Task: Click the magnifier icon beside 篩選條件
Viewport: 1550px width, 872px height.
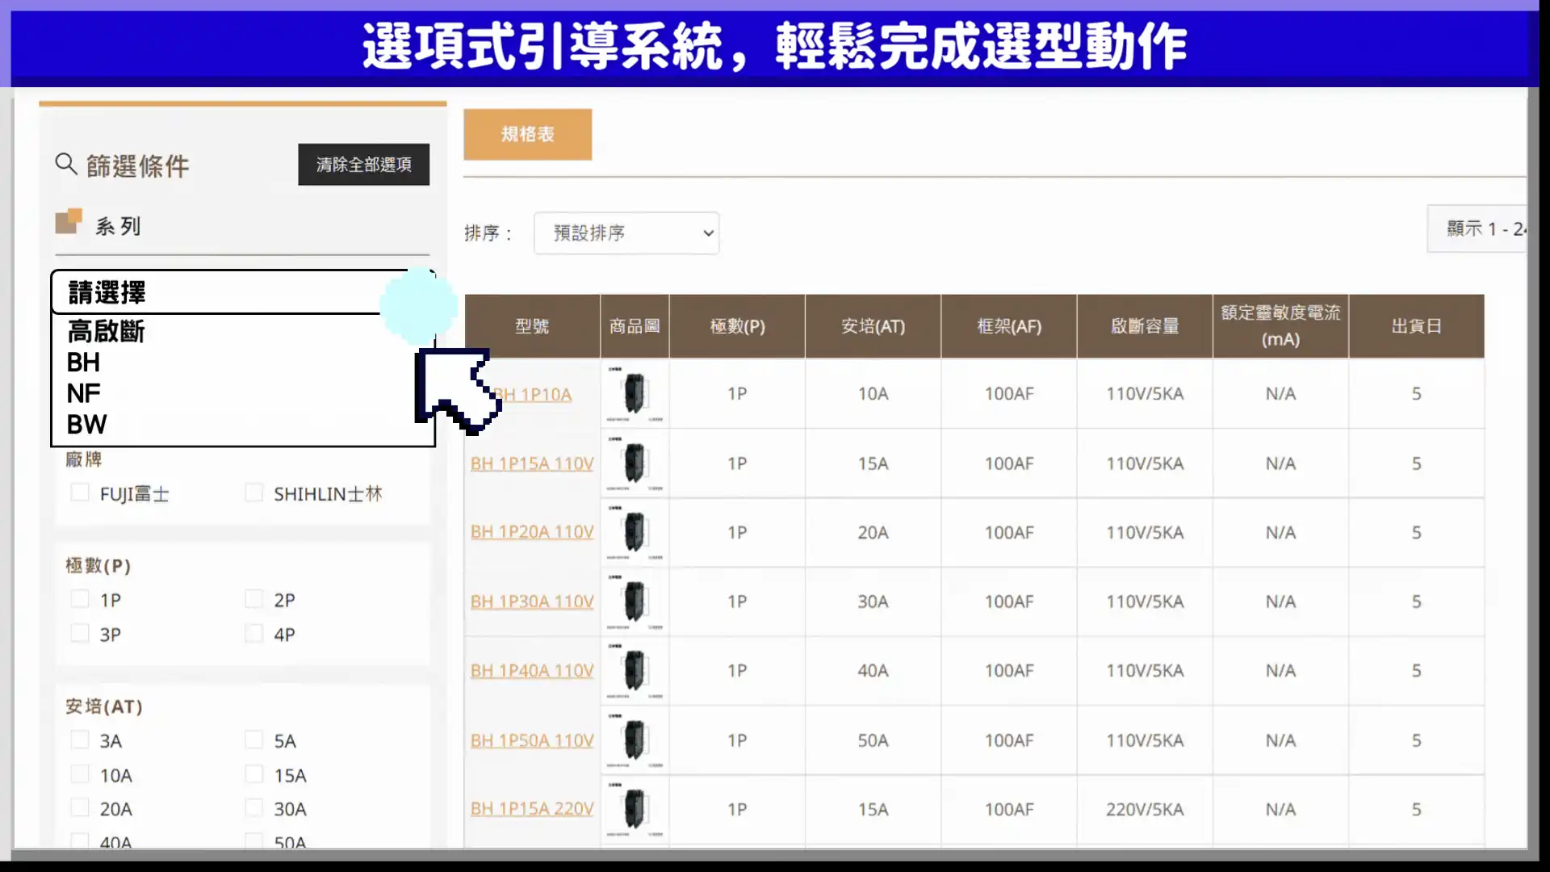Action: click(65, 165)
